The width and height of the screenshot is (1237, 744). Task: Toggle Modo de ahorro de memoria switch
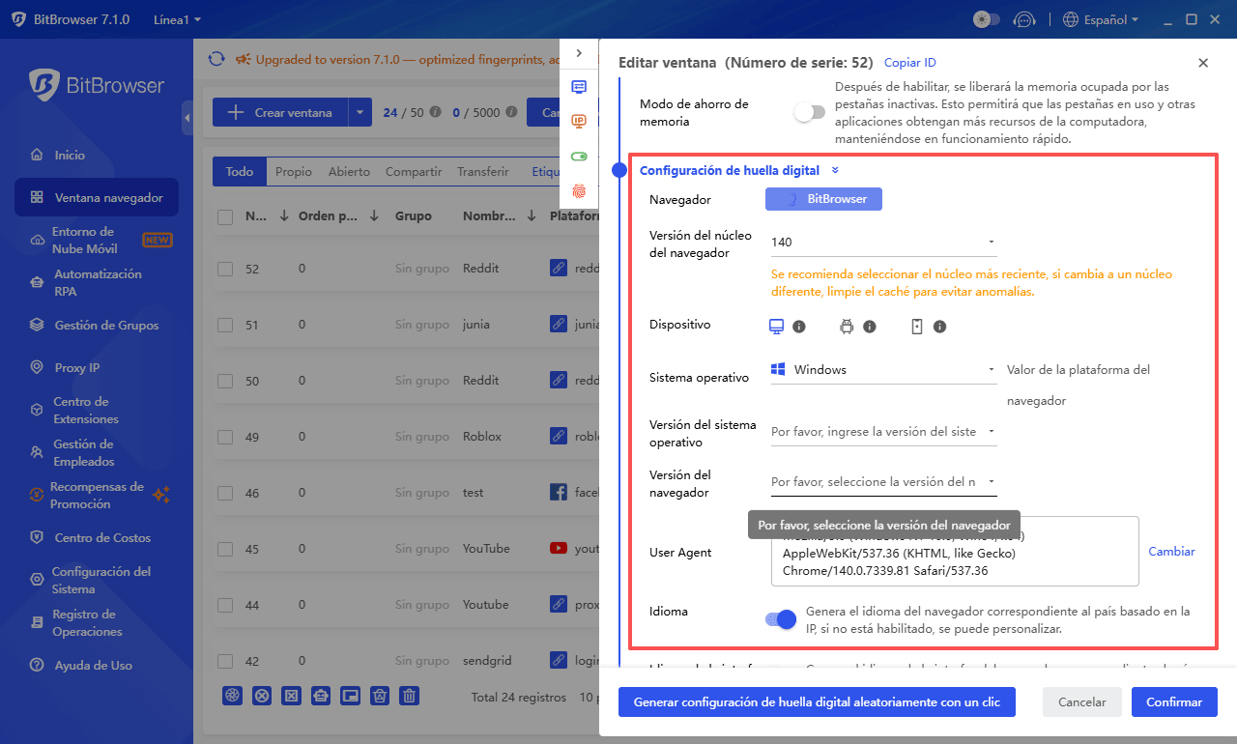[x=810, y=112]
